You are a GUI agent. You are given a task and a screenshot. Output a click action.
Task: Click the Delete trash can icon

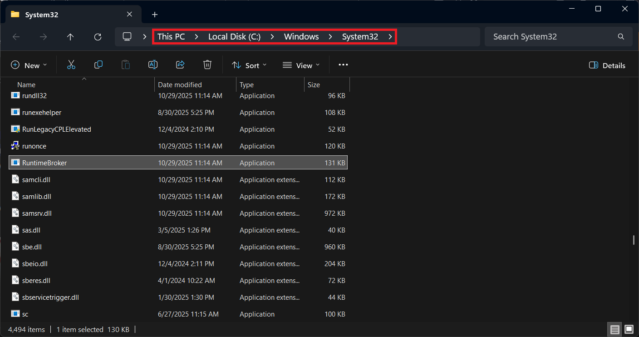point(207,65)
